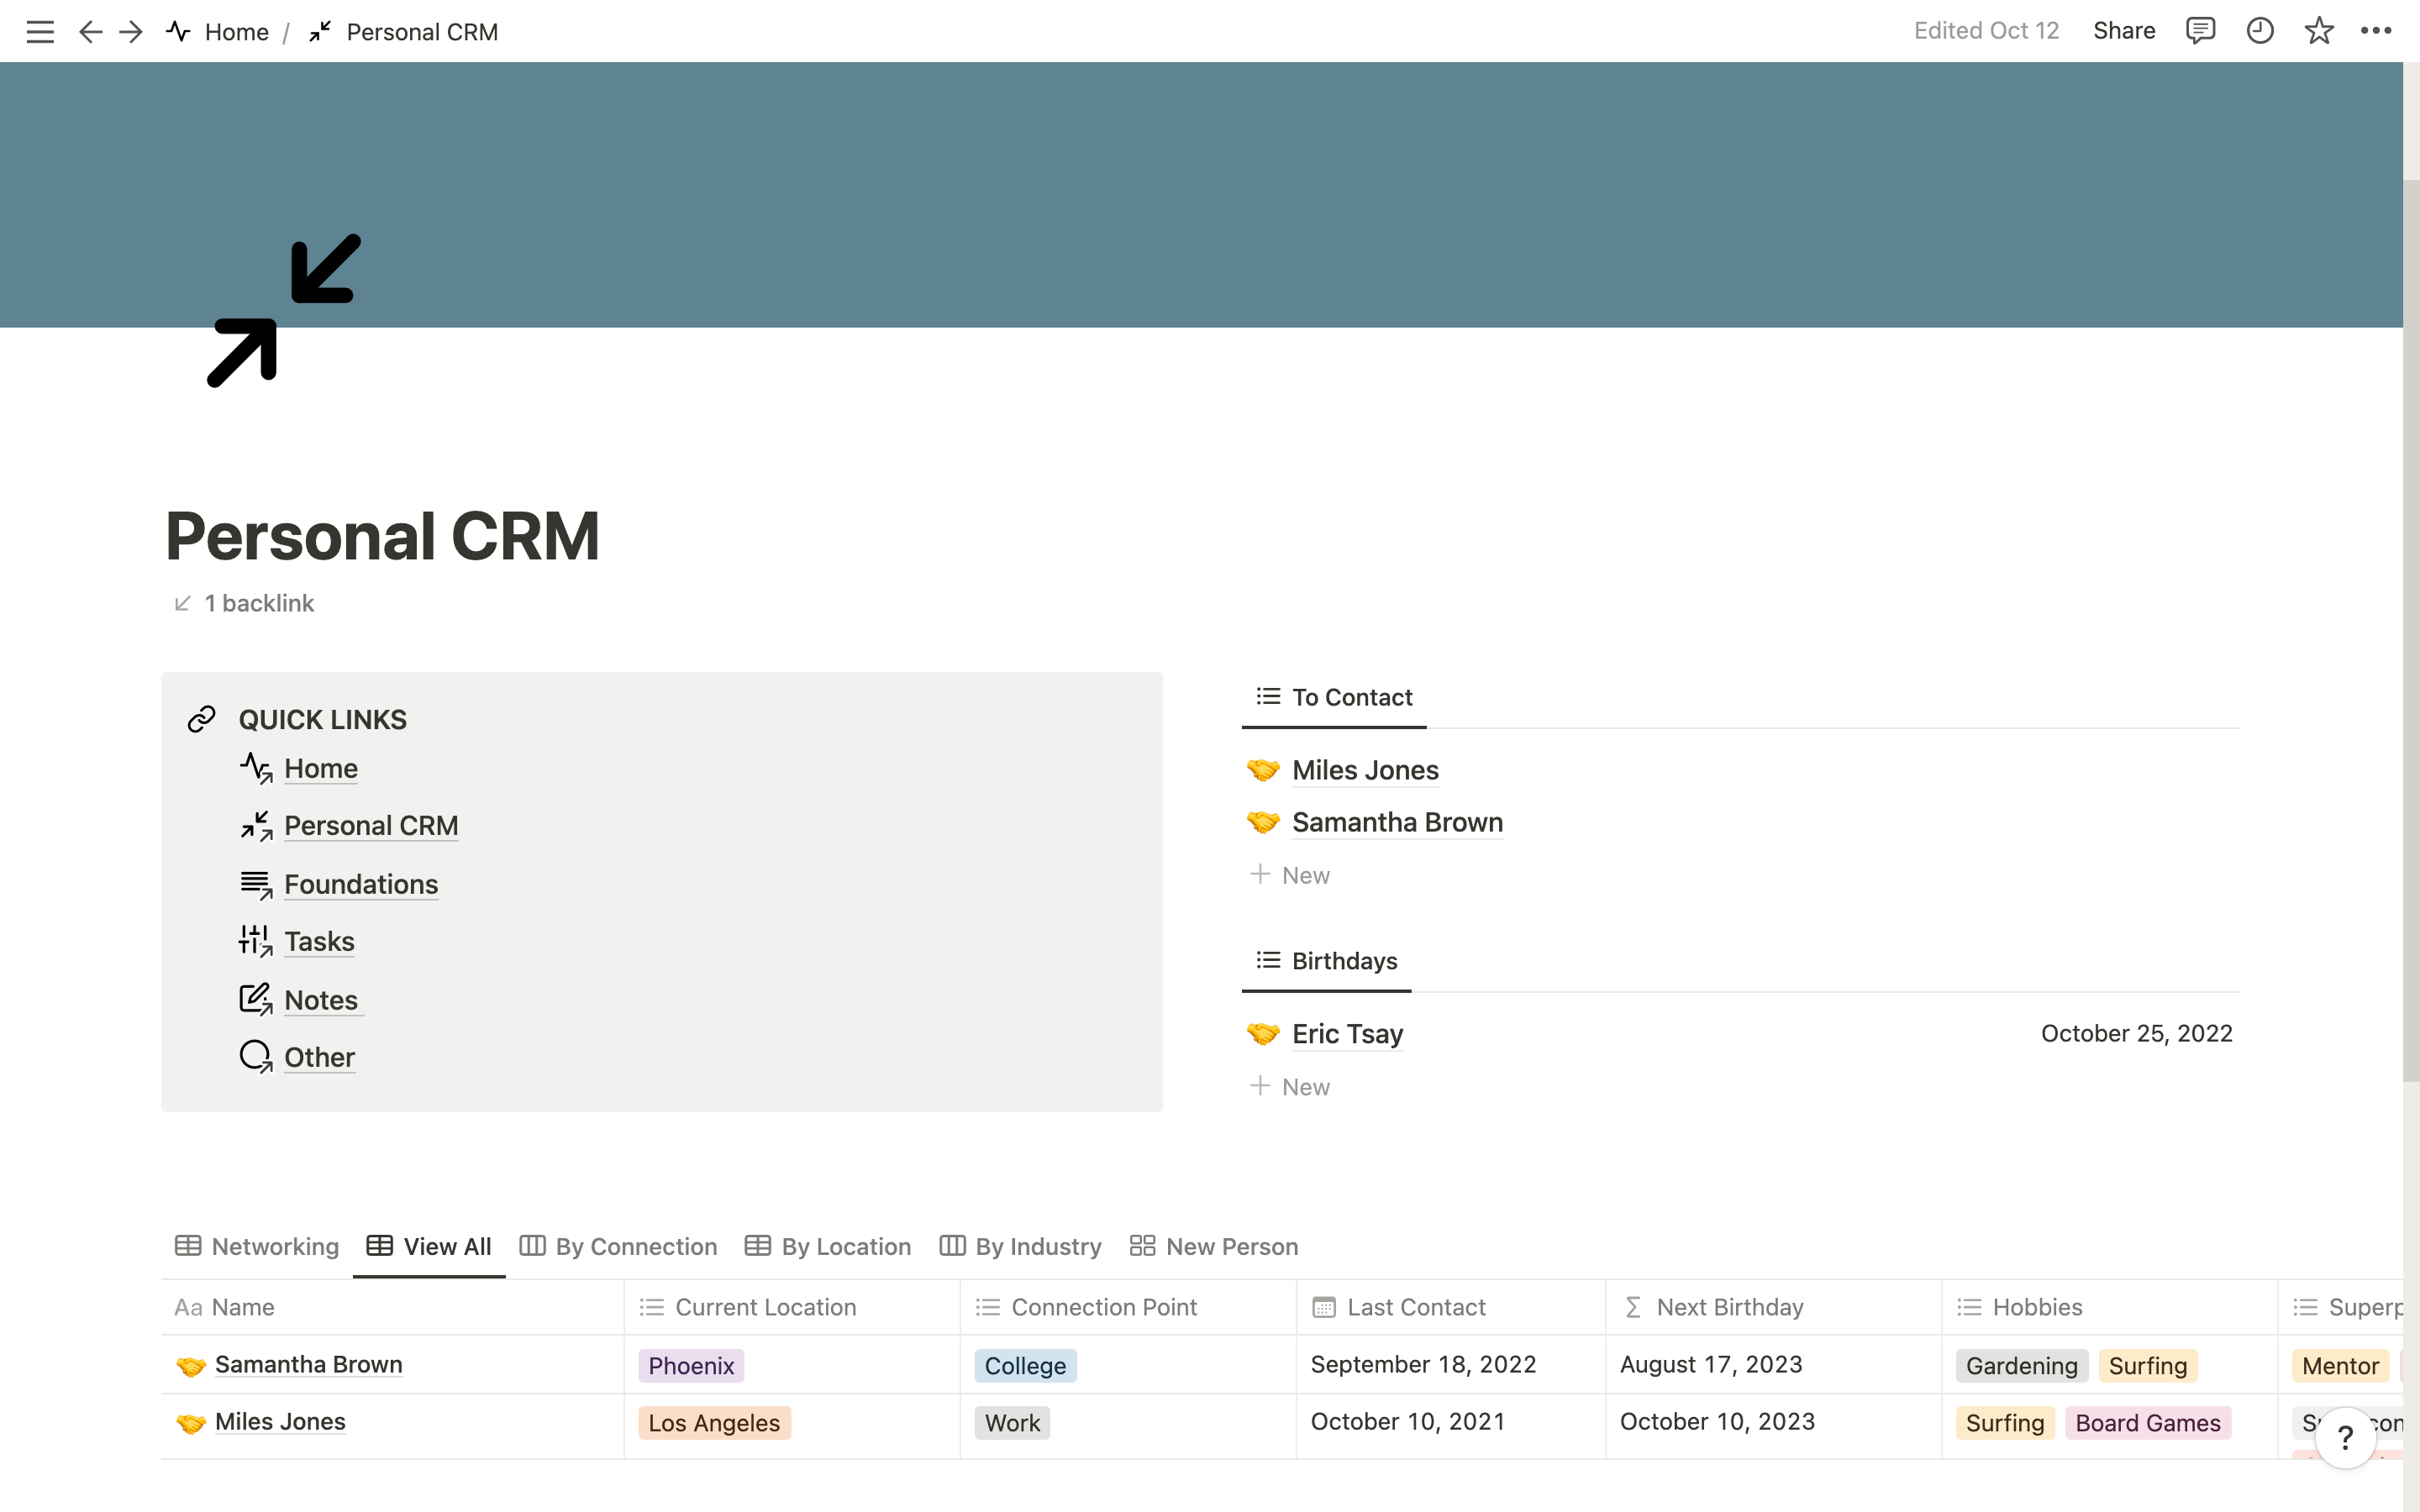Open the Foundations quick link

point(360,884)
